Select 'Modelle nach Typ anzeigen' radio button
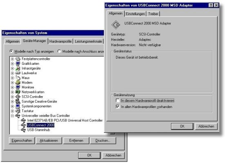The width and height of the screenshot is (225, 163). pos(11,51)
